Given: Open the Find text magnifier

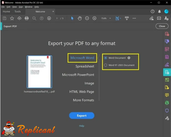Looking at the screenshot, I should (x=34, y=18).
